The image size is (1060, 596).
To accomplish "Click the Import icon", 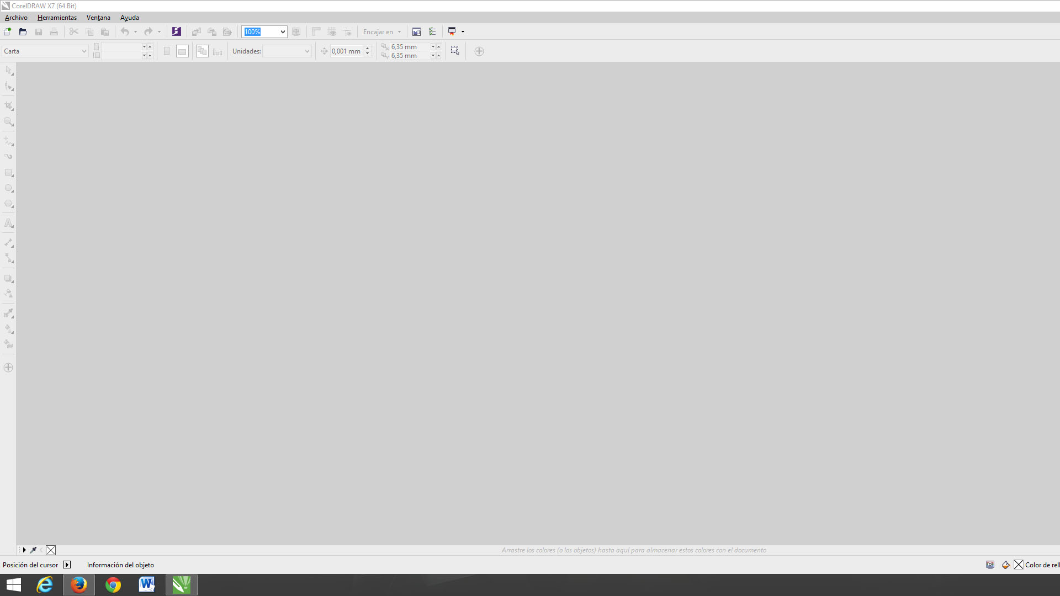I will [x=197, y=31].
